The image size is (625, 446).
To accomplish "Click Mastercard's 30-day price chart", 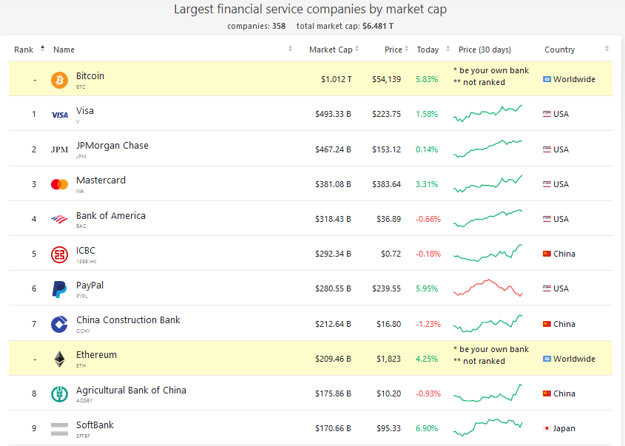I will click(487, 183).
